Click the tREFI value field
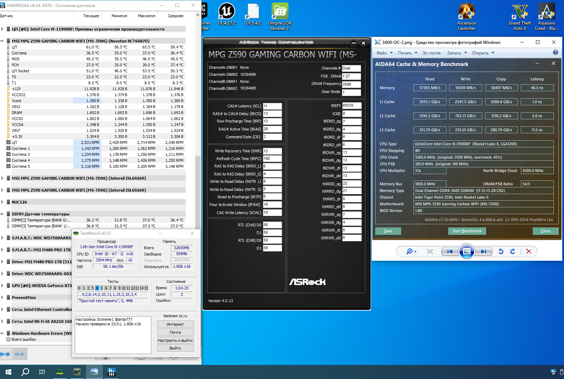This screenshot has height=379, width=564. (x=352, y=106)
